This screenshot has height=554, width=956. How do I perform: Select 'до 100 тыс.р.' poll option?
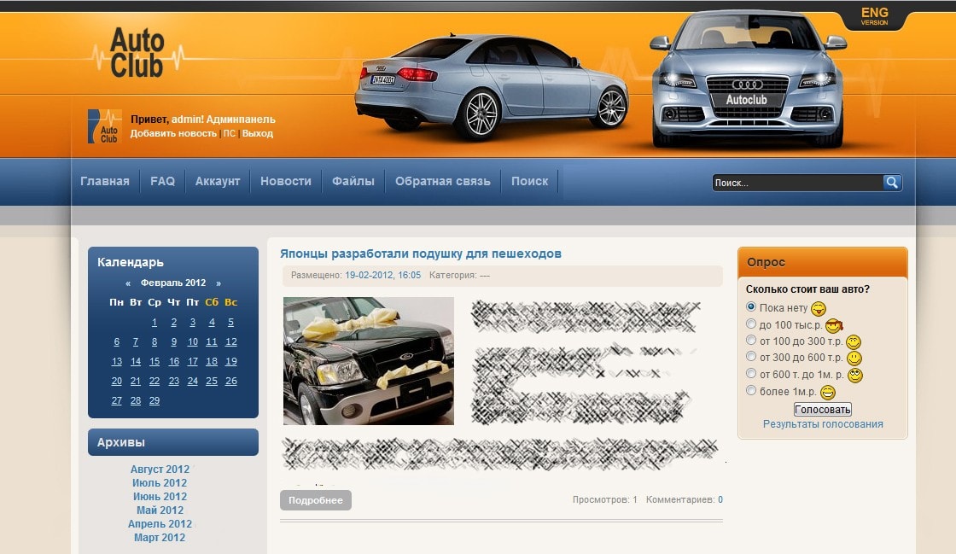(751, 324)
